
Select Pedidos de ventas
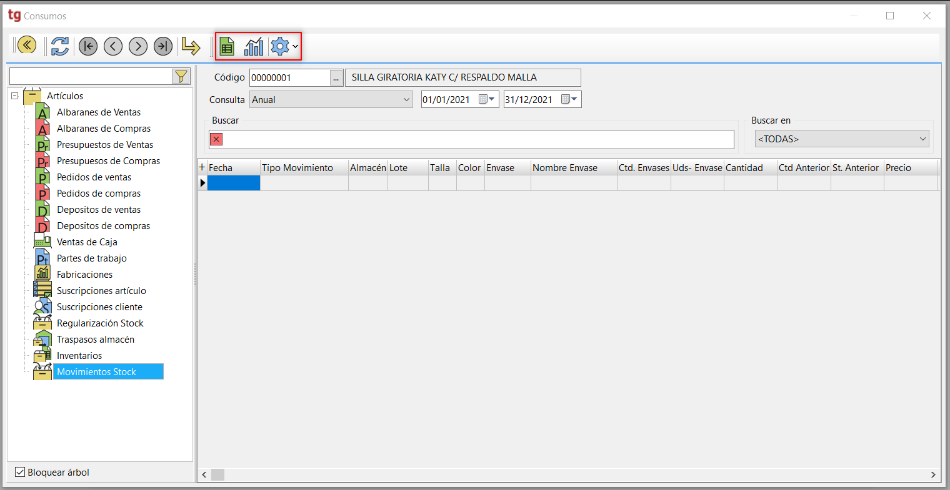click(94, 177)
